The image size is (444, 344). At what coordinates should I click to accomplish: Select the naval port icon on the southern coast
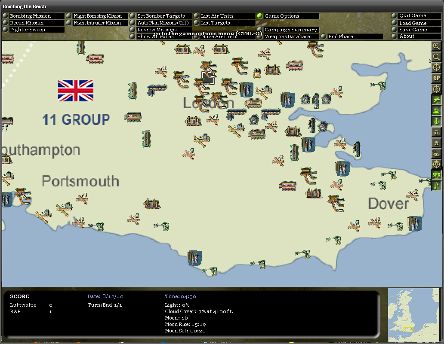point(194,258)
